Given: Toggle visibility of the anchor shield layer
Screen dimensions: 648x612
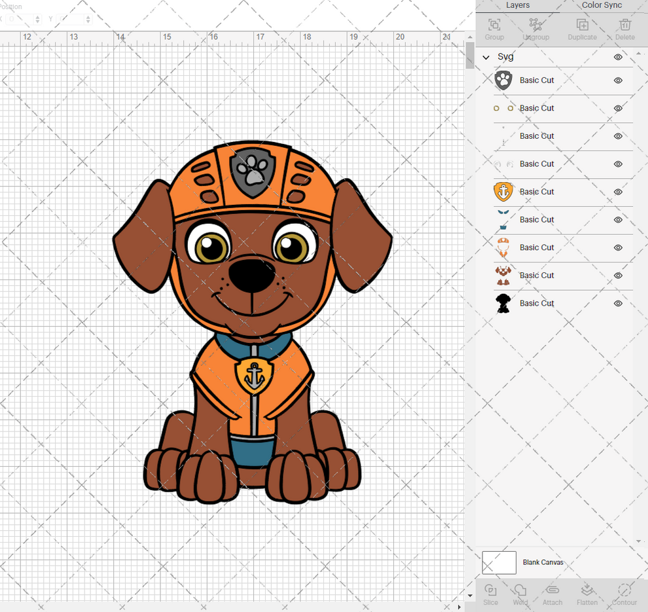Looking at the screenshot, I should tap(618, 192).
